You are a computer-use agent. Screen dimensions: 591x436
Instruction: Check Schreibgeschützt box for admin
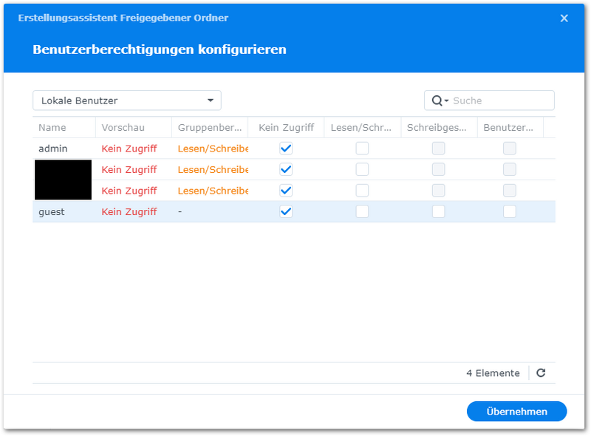click(439, 149)
